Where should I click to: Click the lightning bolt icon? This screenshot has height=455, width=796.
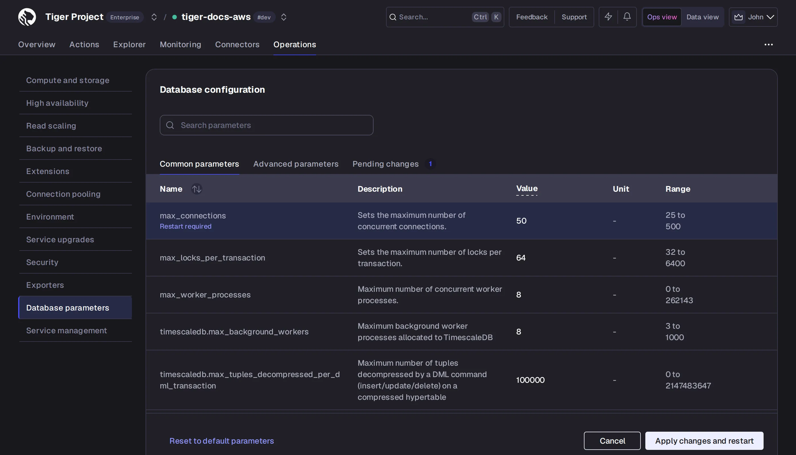tap(608, 17)
